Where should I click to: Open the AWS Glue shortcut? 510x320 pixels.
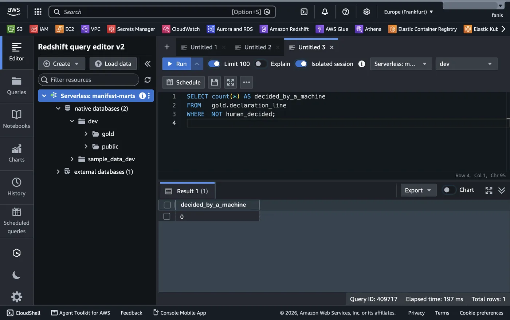coord(332,29)
